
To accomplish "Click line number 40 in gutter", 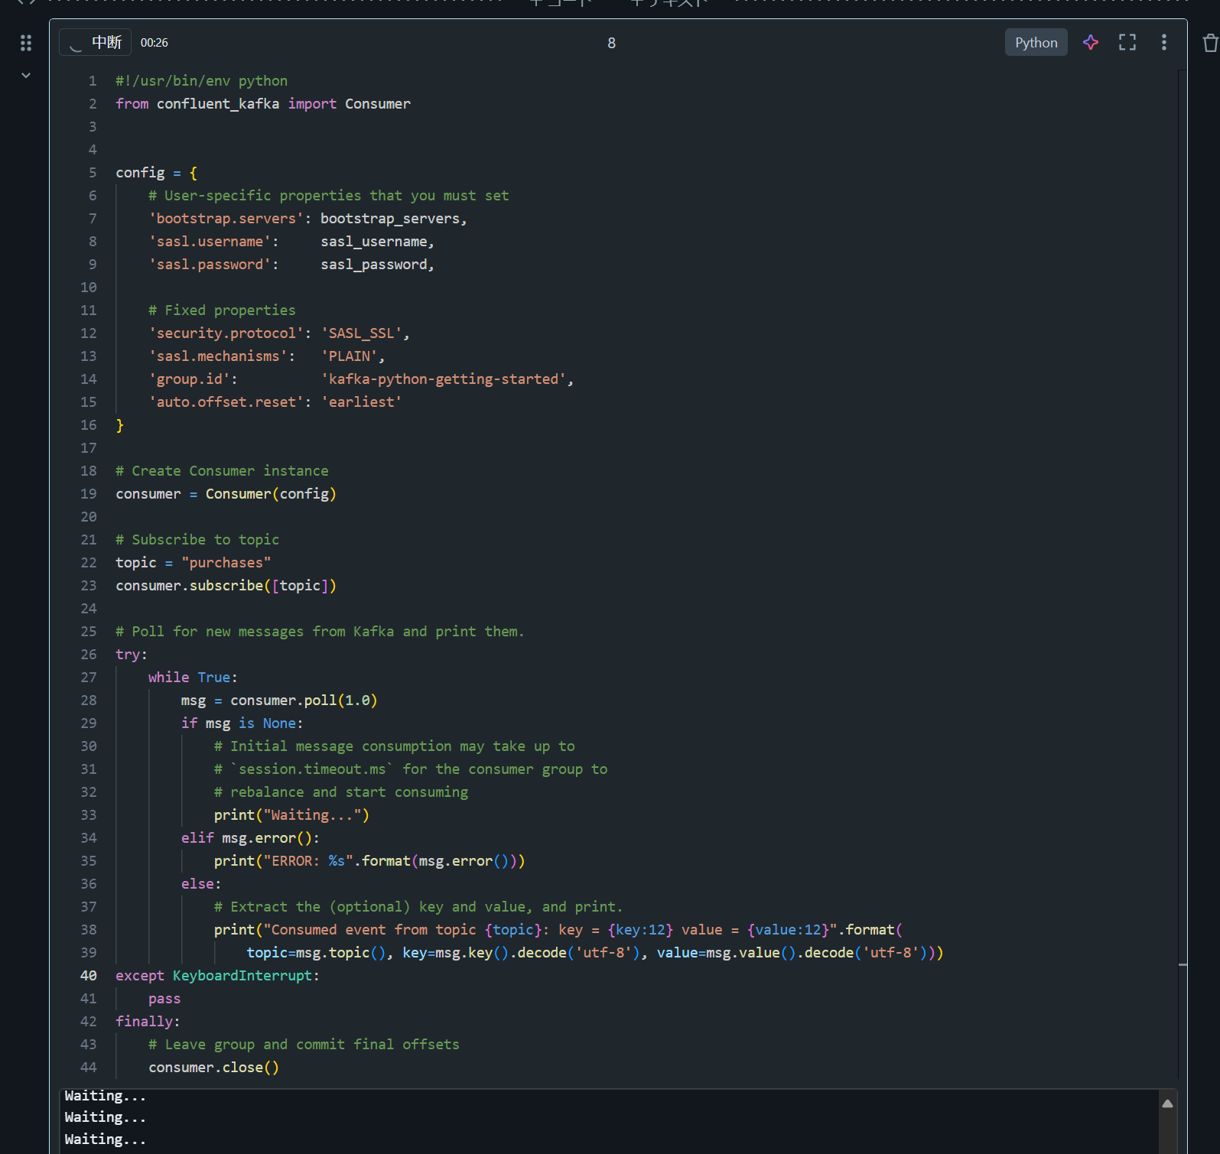I will pyautogui.click(x=89, y=976).
